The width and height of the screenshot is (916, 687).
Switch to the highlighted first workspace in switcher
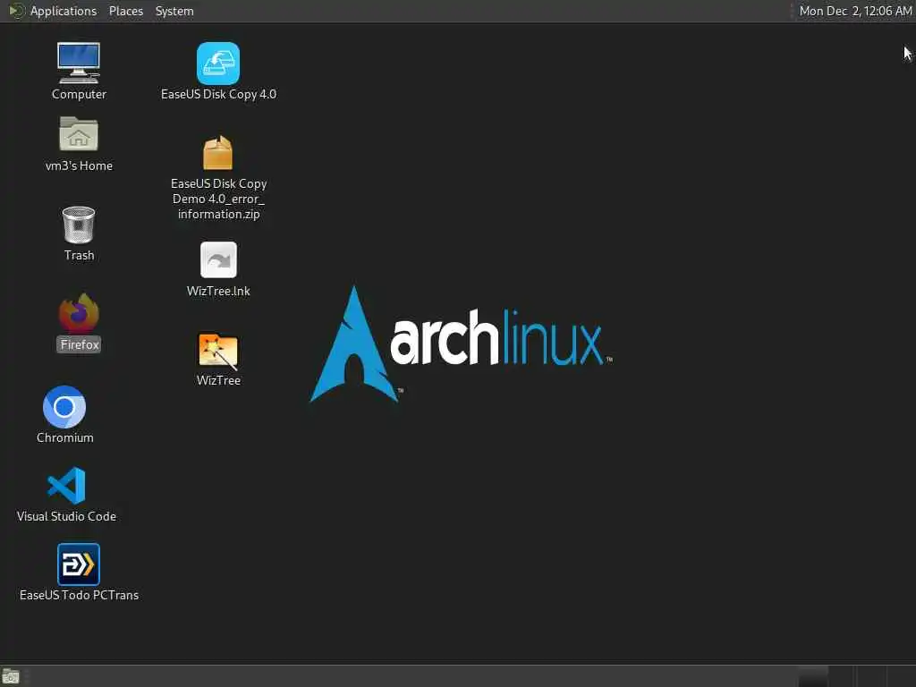(812, 676)
